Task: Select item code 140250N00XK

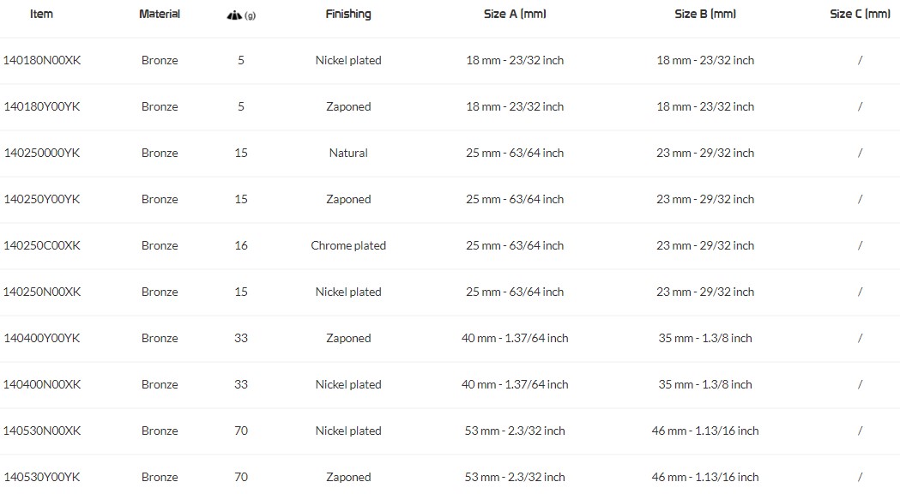Action: [42, 292]
